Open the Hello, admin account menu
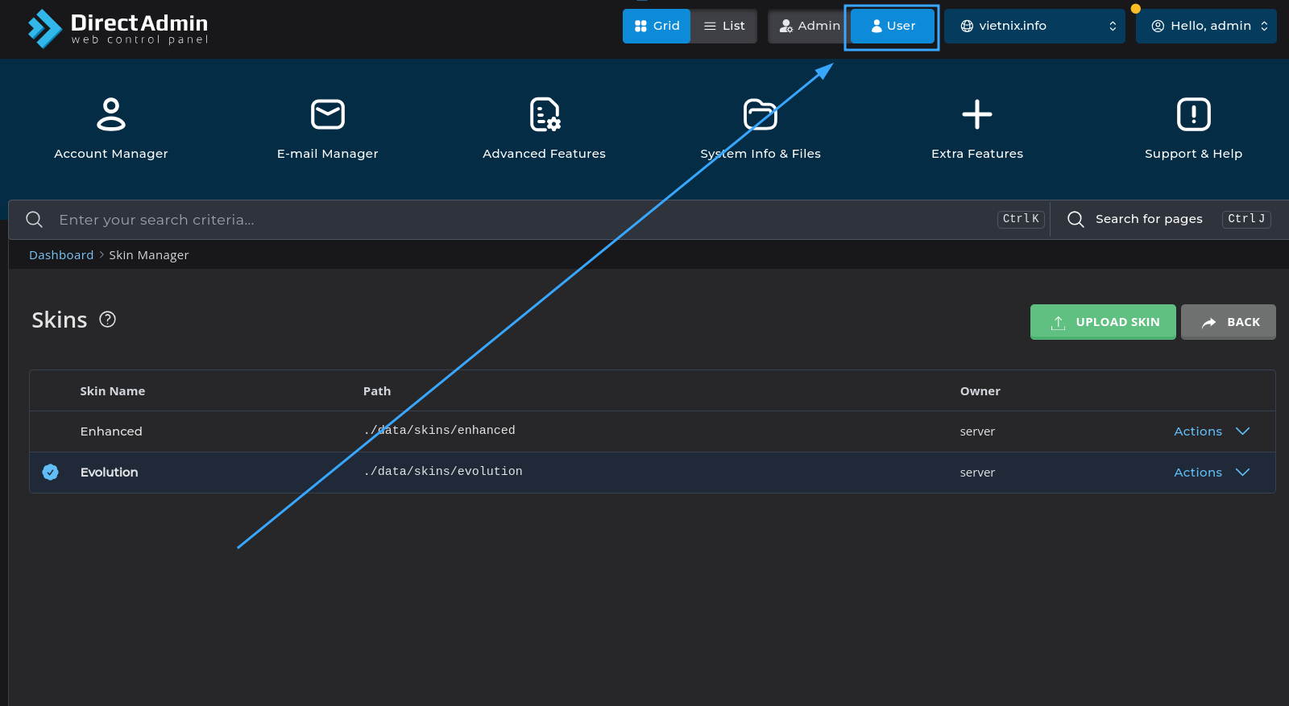This screenshot has width=1289, height=706. pyautogui.click(x=1206, y=26)
